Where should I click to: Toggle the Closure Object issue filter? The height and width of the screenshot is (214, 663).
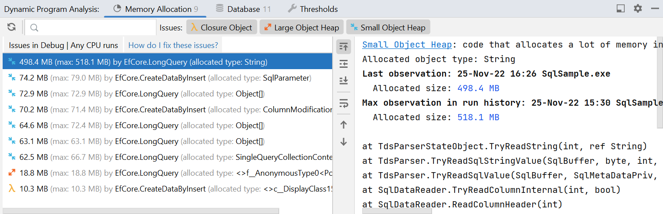[x=222, y=27]
